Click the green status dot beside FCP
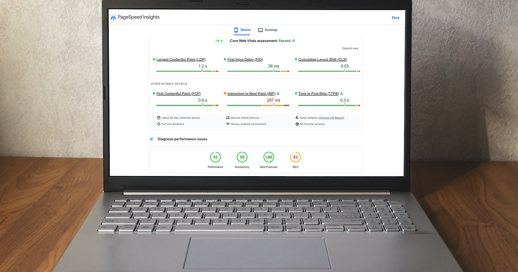The height and width of the screenshot is (272, 518). click(x=154, y=93)
